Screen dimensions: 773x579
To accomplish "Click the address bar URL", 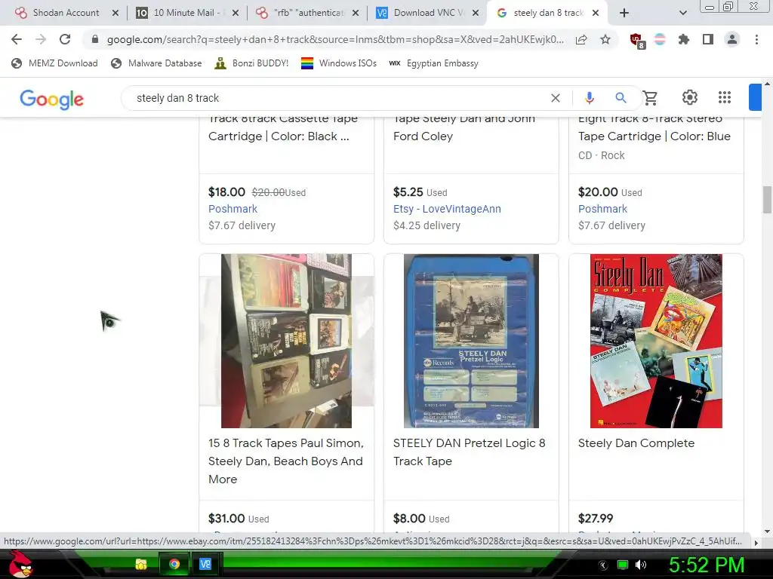I will [x=335, y=39].
